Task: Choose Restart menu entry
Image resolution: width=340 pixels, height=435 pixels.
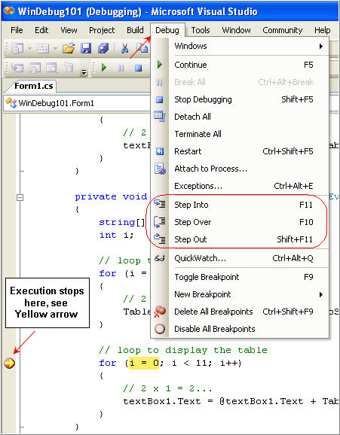Action: 240,151
